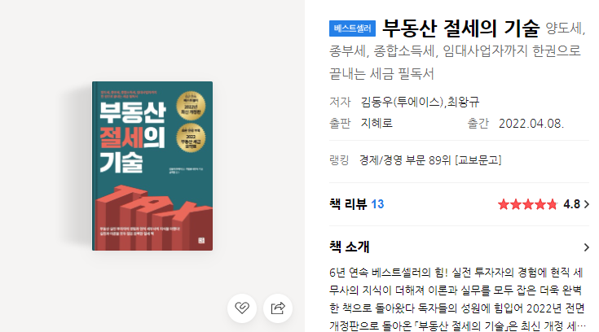Image resolution: width=599 pixels, height=332 pixels.
Task: Open the book cover thumbnail
Action: [152, 166]
